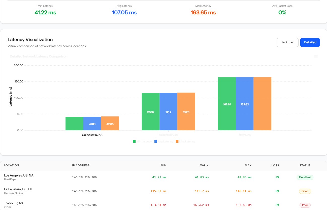Switch to Bar Chart view

(287, 42)
